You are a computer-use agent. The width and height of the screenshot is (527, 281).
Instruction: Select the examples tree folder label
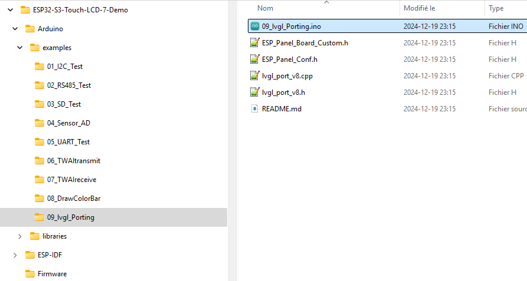[x=57, y=48]
